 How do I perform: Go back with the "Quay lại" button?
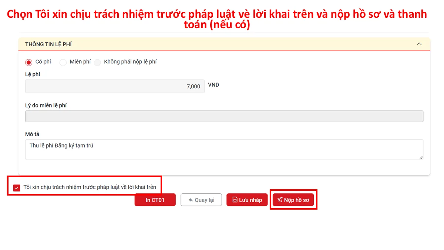201,200
